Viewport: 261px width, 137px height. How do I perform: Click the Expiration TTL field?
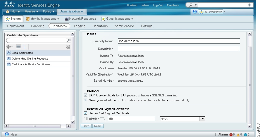[x=131, y=119]
